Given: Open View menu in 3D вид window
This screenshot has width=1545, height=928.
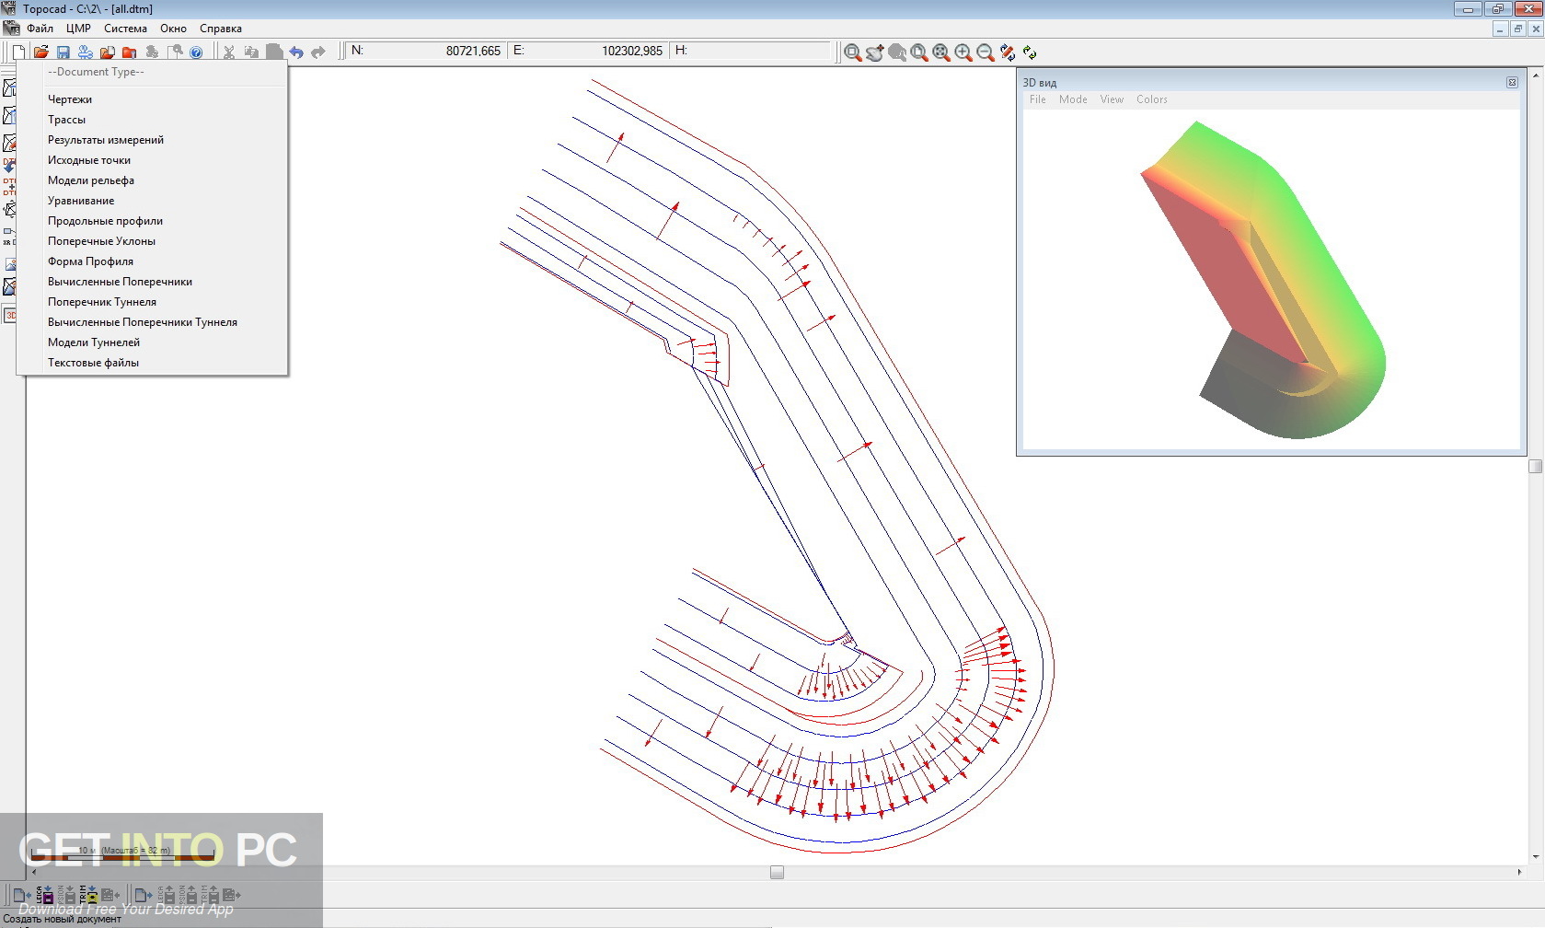Looking at the screenshot, I should point(1112,99).
